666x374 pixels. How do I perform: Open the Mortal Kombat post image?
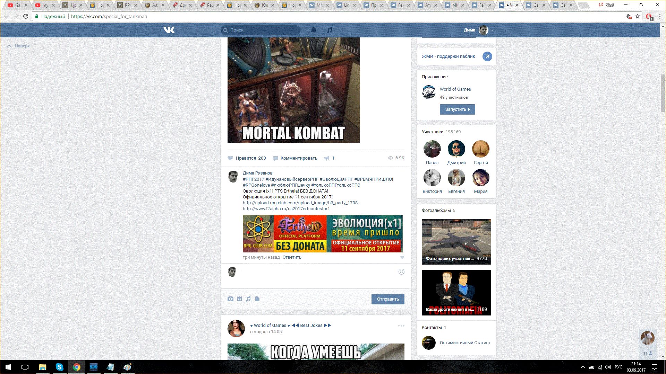click(x=293, y=90)
